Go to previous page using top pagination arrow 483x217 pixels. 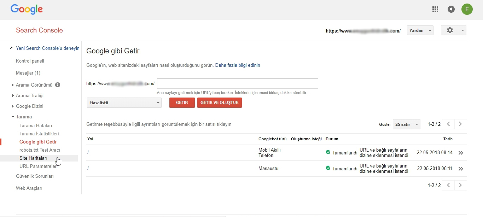tap(448, 124)
